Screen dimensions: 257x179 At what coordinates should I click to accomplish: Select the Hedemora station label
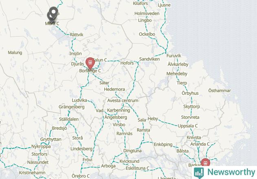[x=114, y=89]
